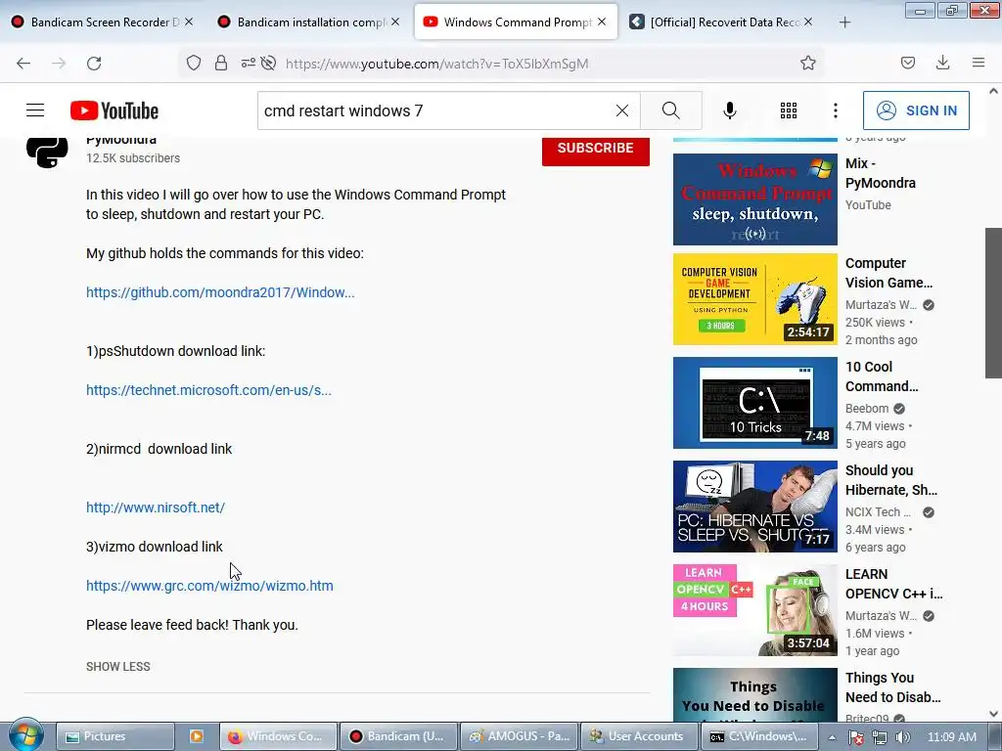Click the scrollbar up arrow
This screenshot has width=1002, height=751.
[x=993, y=91]
